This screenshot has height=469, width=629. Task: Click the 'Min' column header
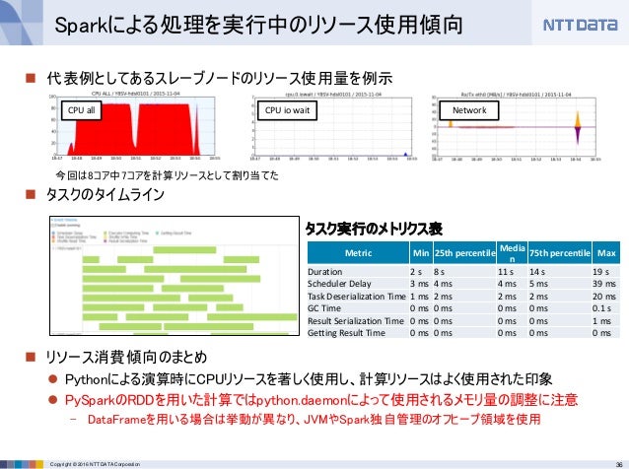421,253
